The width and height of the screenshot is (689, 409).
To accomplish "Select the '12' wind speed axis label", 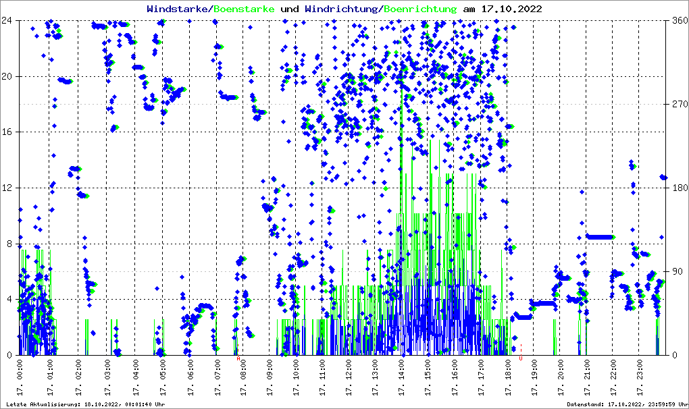I will 7,188.
